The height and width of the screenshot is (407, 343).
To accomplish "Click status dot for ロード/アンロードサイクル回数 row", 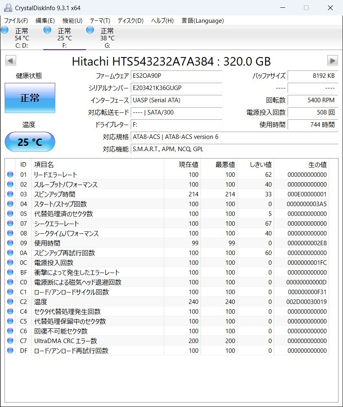I will (10, 292).
